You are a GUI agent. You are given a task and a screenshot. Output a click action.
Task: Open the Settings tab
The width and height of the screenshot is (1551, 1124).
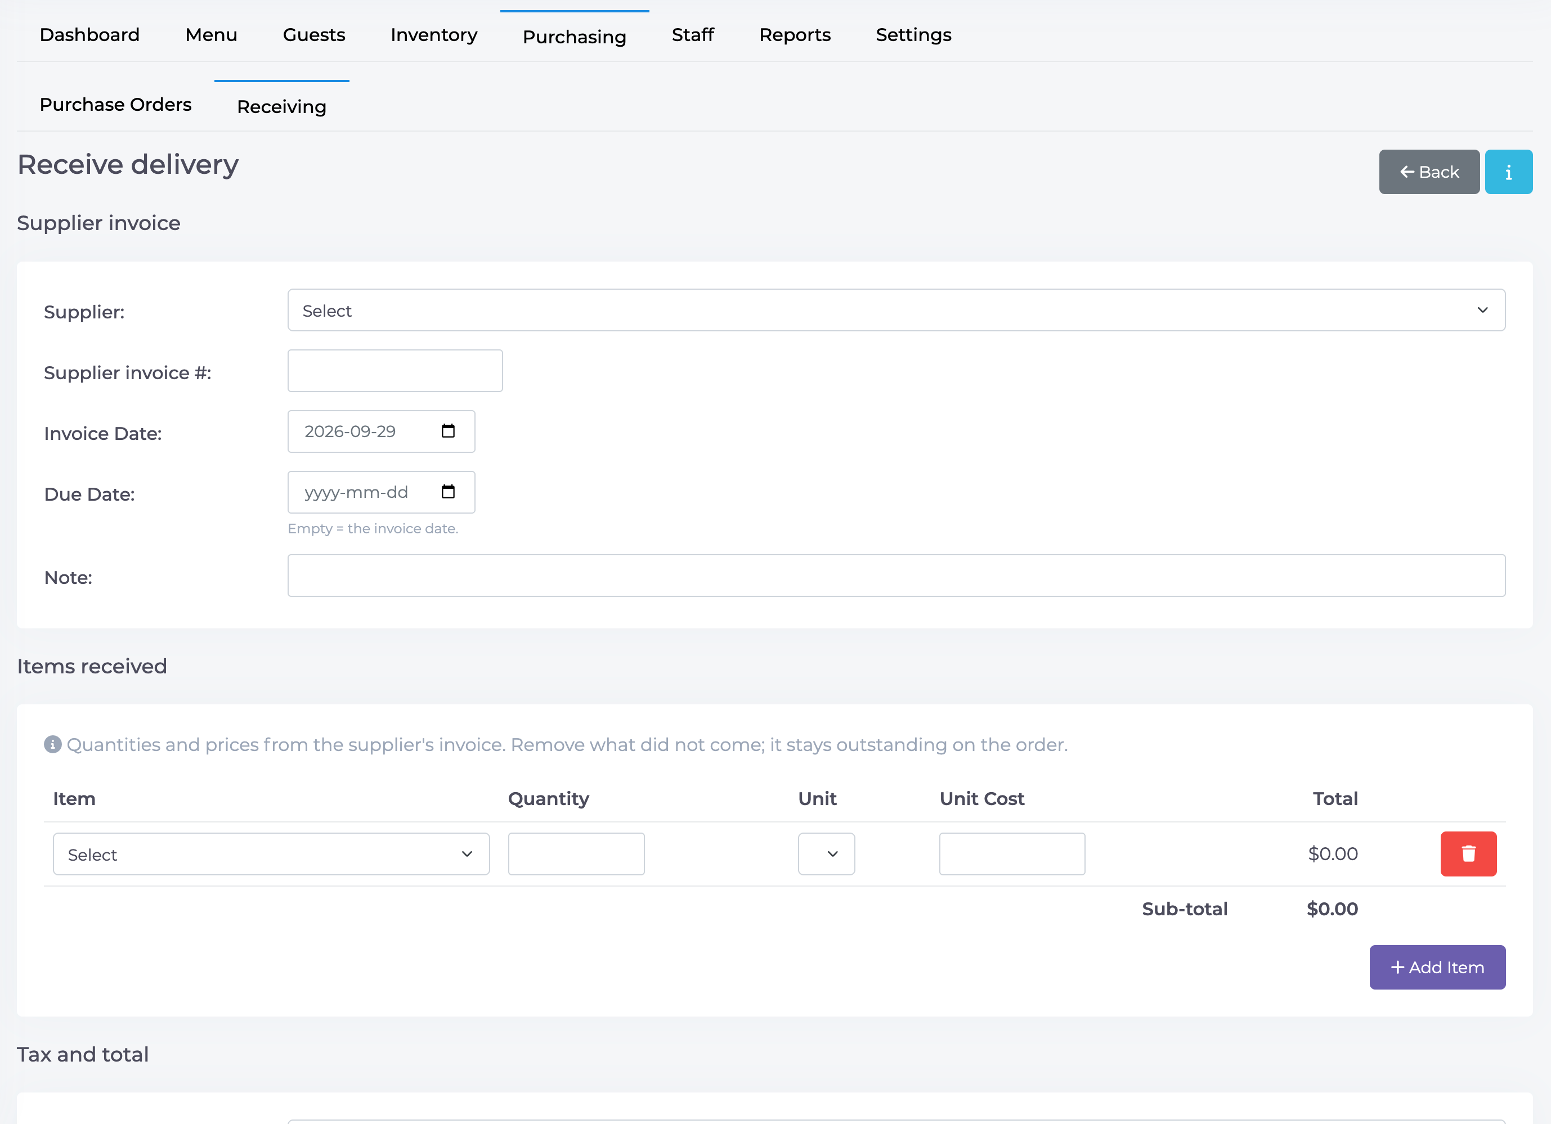[913, 35]
